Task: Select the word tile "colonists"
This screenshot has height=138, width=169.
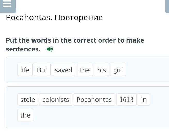Action: click(x=56, y=99)
